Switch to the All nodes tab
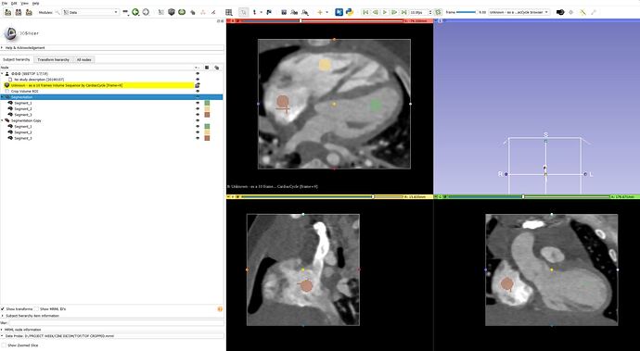The image size is (640, 351). point(84,59)
